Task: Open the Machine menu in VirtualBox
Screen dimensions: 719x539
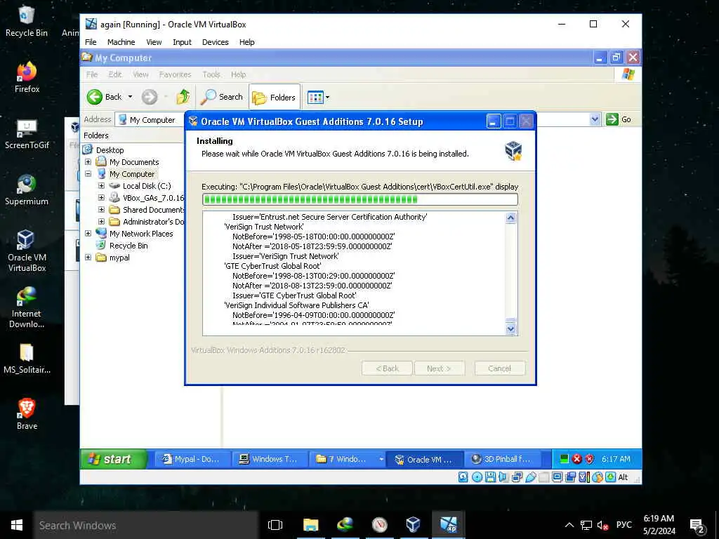Action: click(x=121, y=41)
